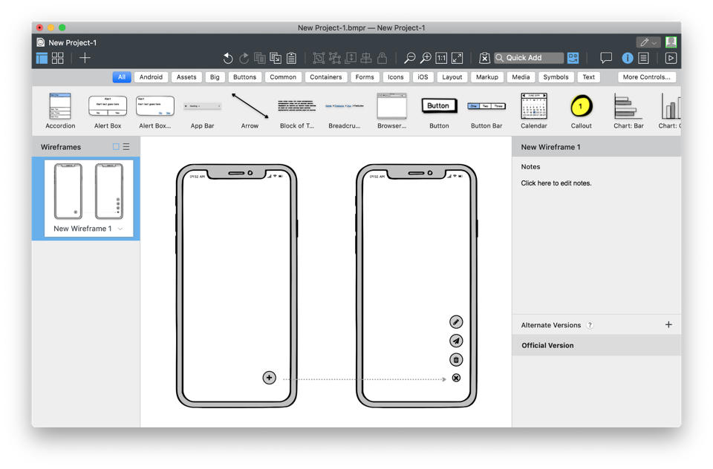Open the comments speech bubble icon
Screen dimensions: 713x469
606,57
